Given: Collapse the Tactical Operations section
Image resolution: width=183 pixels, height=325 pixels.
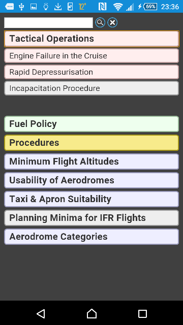Looking at the screenshot, I should coord(91,39).
